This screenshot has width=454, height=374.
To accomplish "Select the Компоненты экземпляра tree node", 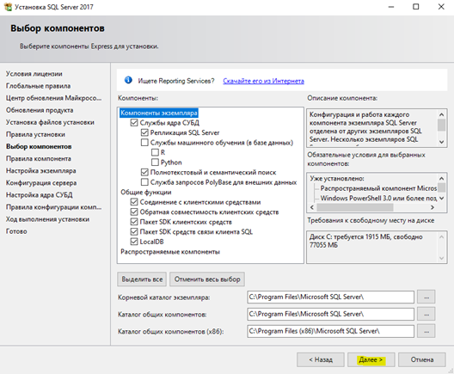I will pos(159,113).
